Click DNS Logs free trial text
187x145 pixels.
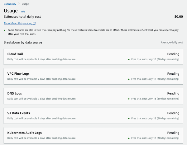[x=155, y=99]
